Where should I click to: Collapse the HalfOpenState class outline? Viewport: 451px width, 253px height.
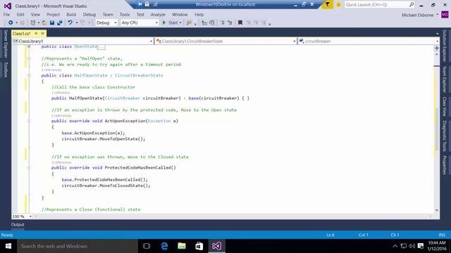29,75
